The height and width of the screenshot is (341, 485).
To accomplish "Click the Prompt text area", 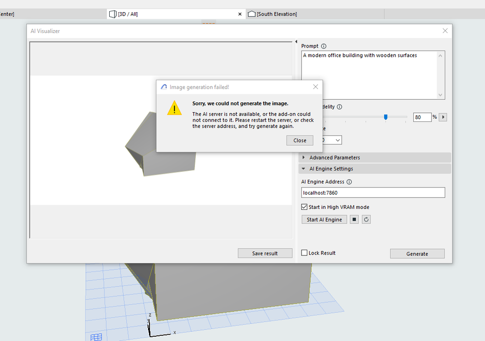I will point(369,75).
